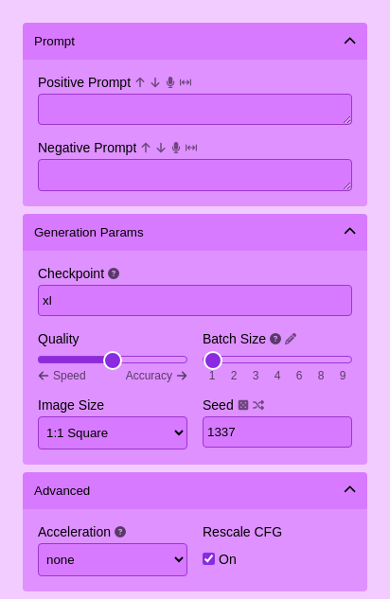Image resolution: width=390 pixels, height=599 pixels.
Task: Click the Quality slider handle
Action: [x=113, y=361]
